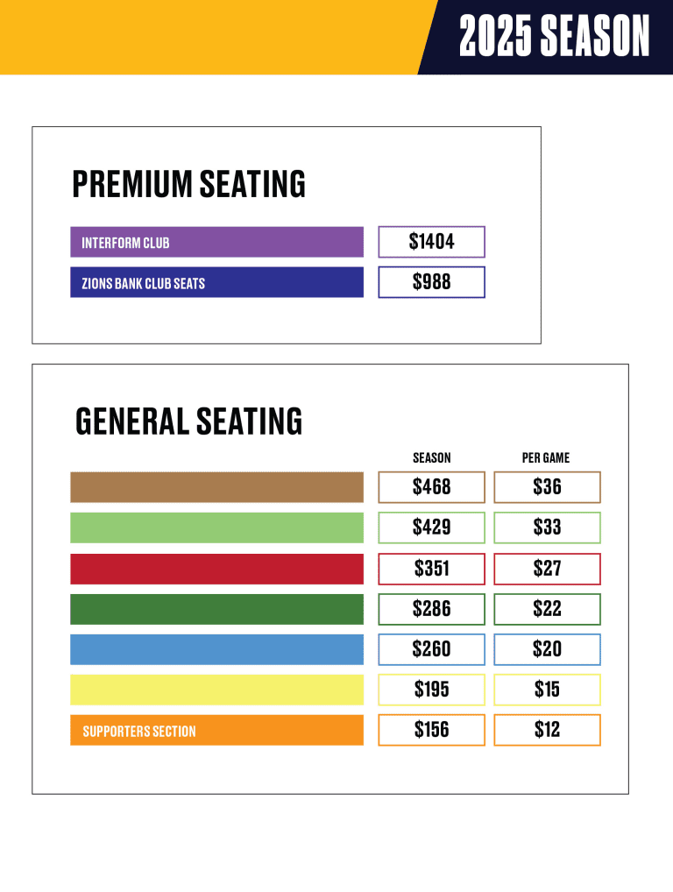Select the light green seating bar
Viewport: 673px width, 892px height.
click(216, 527)
